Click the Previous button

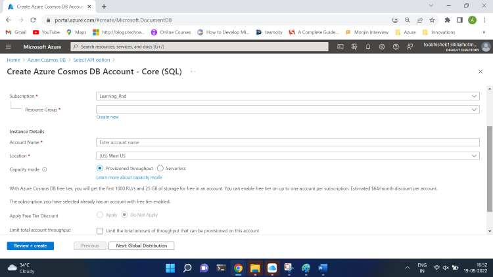[90, 246]
